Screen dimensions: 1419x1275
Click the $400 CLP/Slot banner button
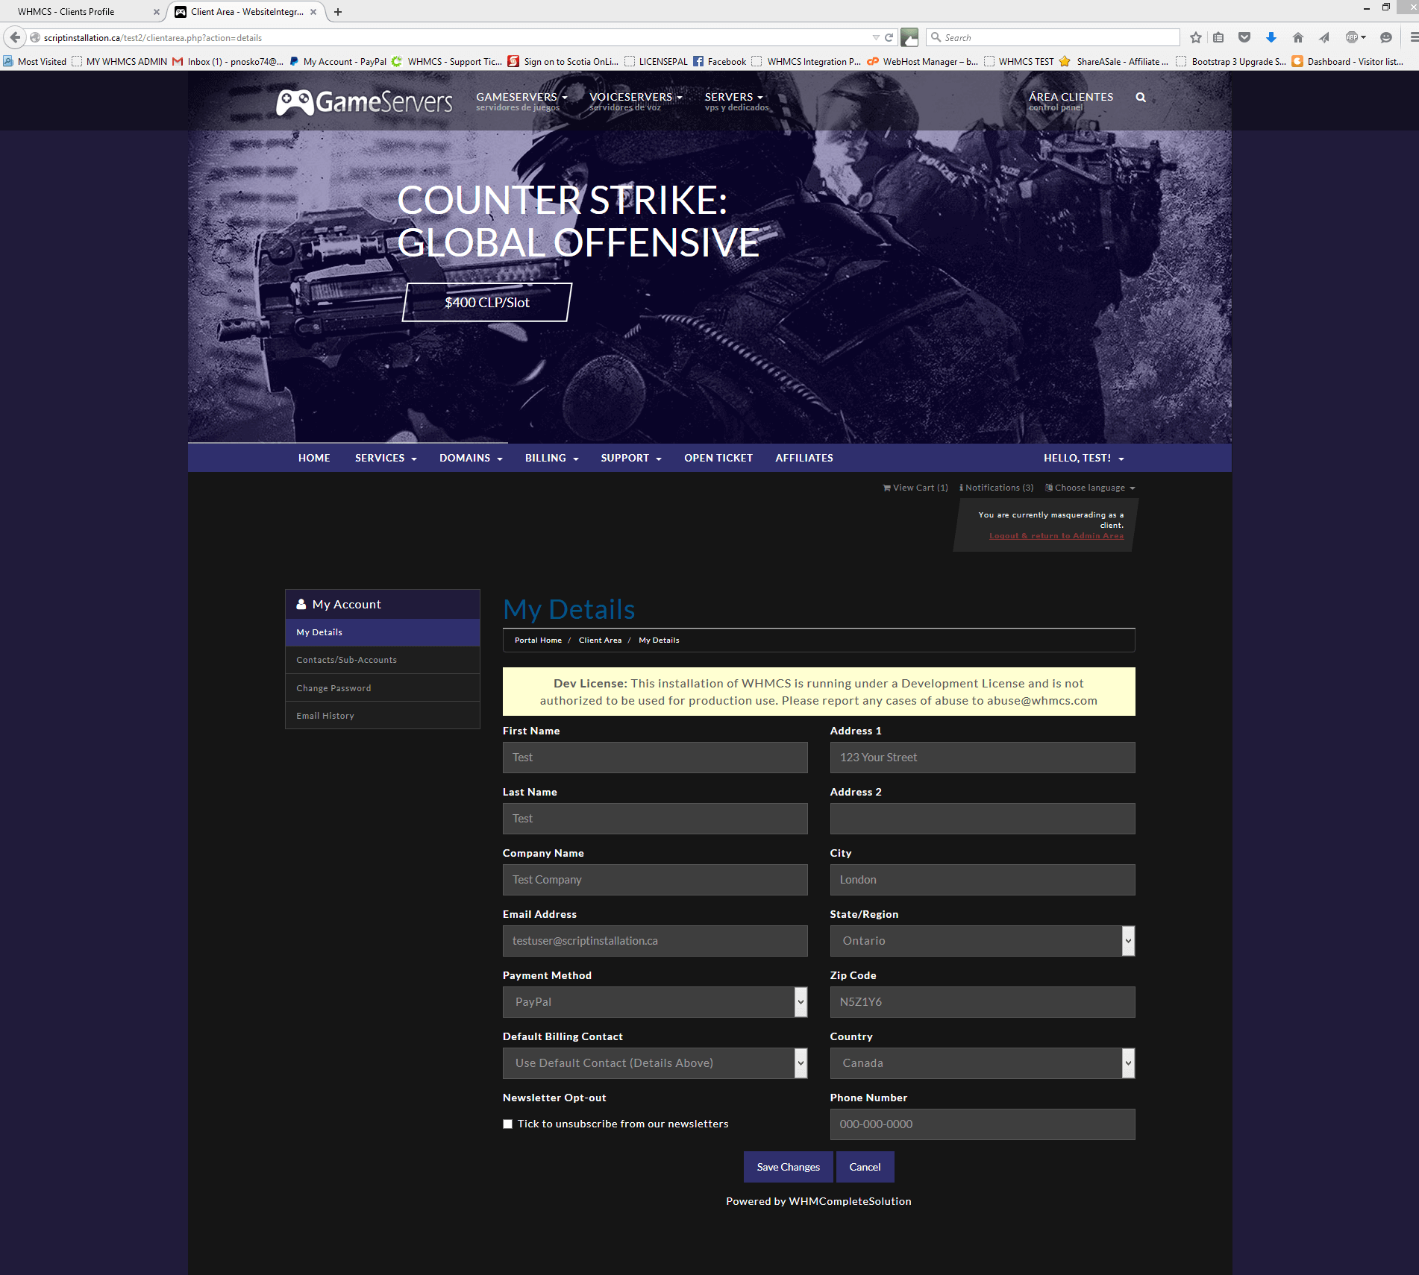point(487,302)
